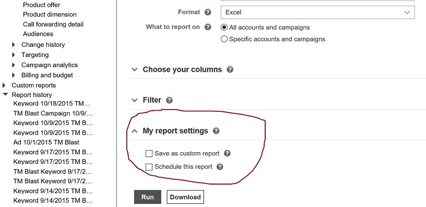Viewport: 426px width, 207px height.
Task: Click the Report history label
Action: click(x=32, y=95)
